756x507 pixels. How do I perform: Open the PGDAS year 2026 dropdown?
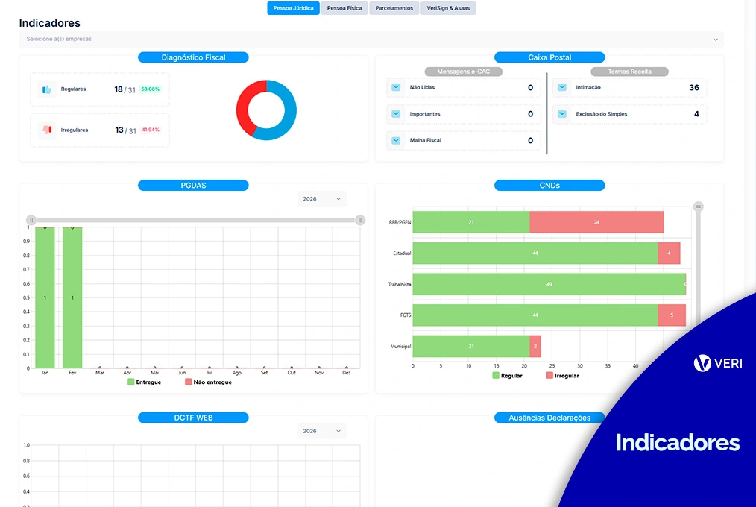322,199
